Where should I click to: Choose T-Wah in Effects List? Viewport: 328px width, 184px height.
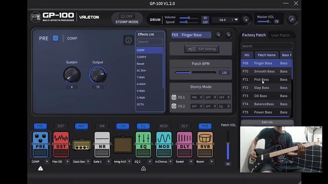tap(149, 77)
